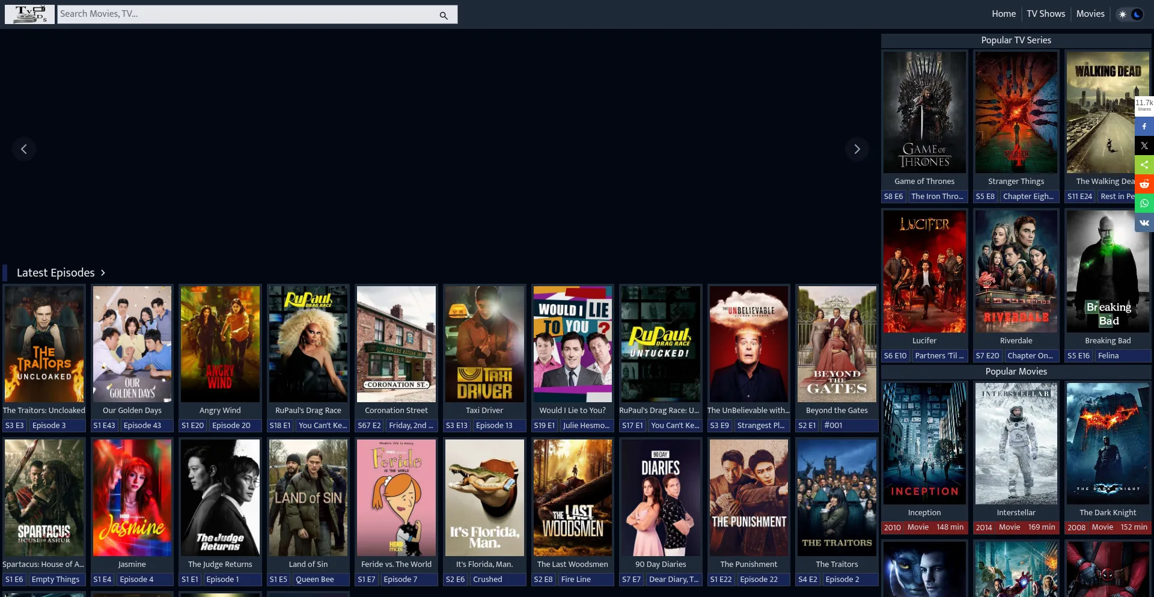
Task: Click the green ShareThis icon
Action: 1144,165
